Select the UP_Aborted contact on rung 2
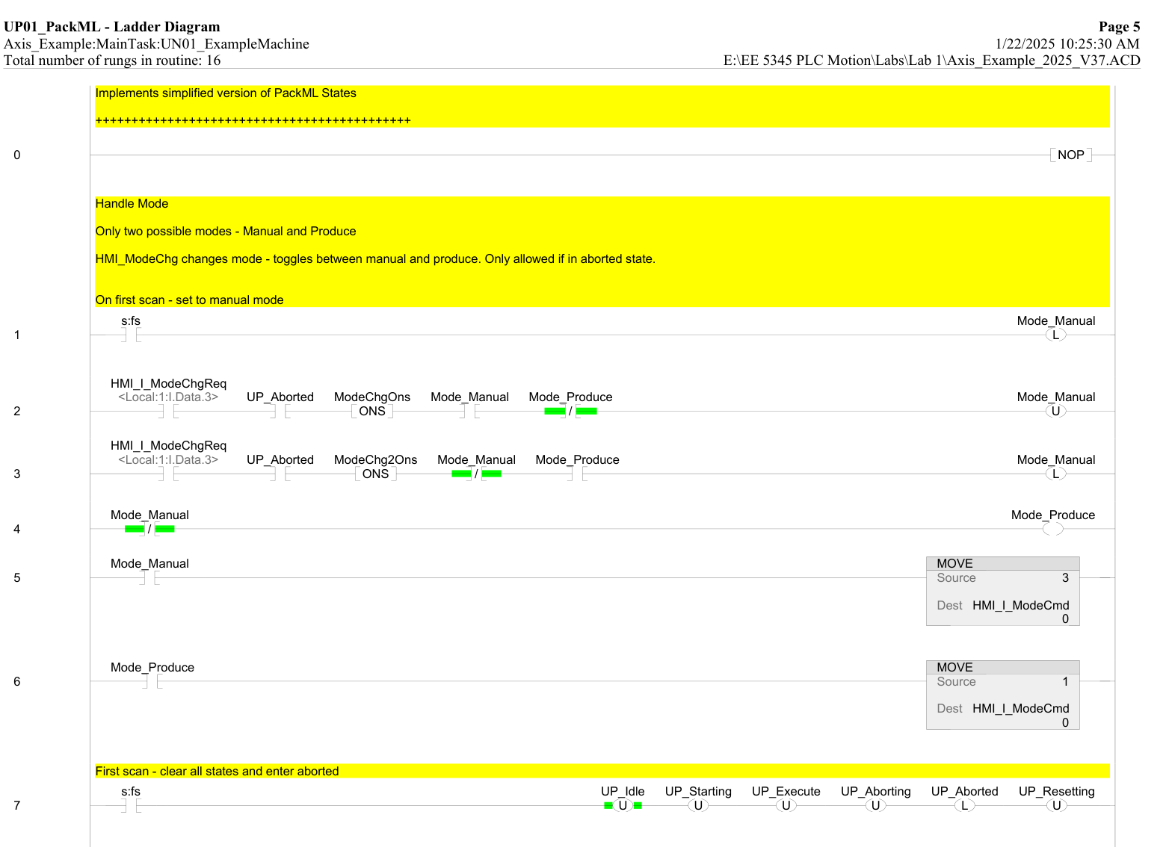This screenshot has width=1166, height=859. 280,411
